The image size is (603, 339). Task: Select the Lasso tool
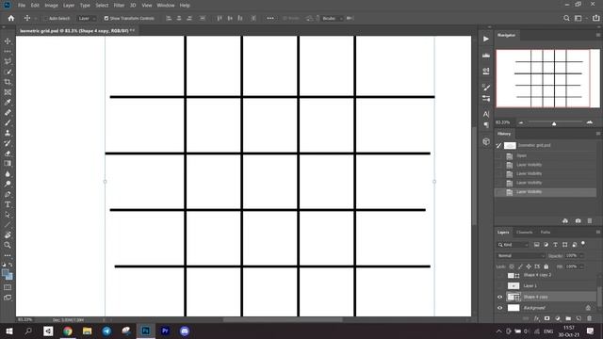pos(8,61)
